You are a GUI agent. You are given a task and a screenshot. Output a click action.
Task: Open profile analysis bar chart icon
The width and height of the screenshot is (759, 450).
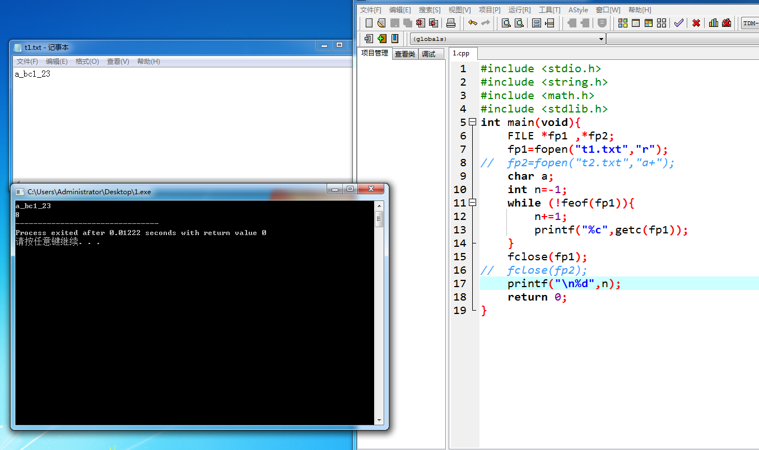click(x=714, y=23)
